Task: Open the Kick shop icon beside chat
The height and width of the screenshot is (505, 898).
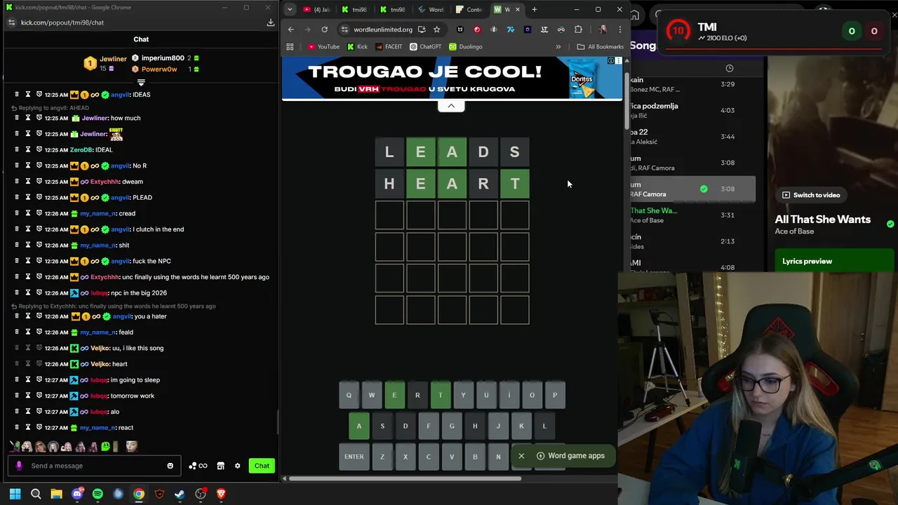Action: [220, 466]
